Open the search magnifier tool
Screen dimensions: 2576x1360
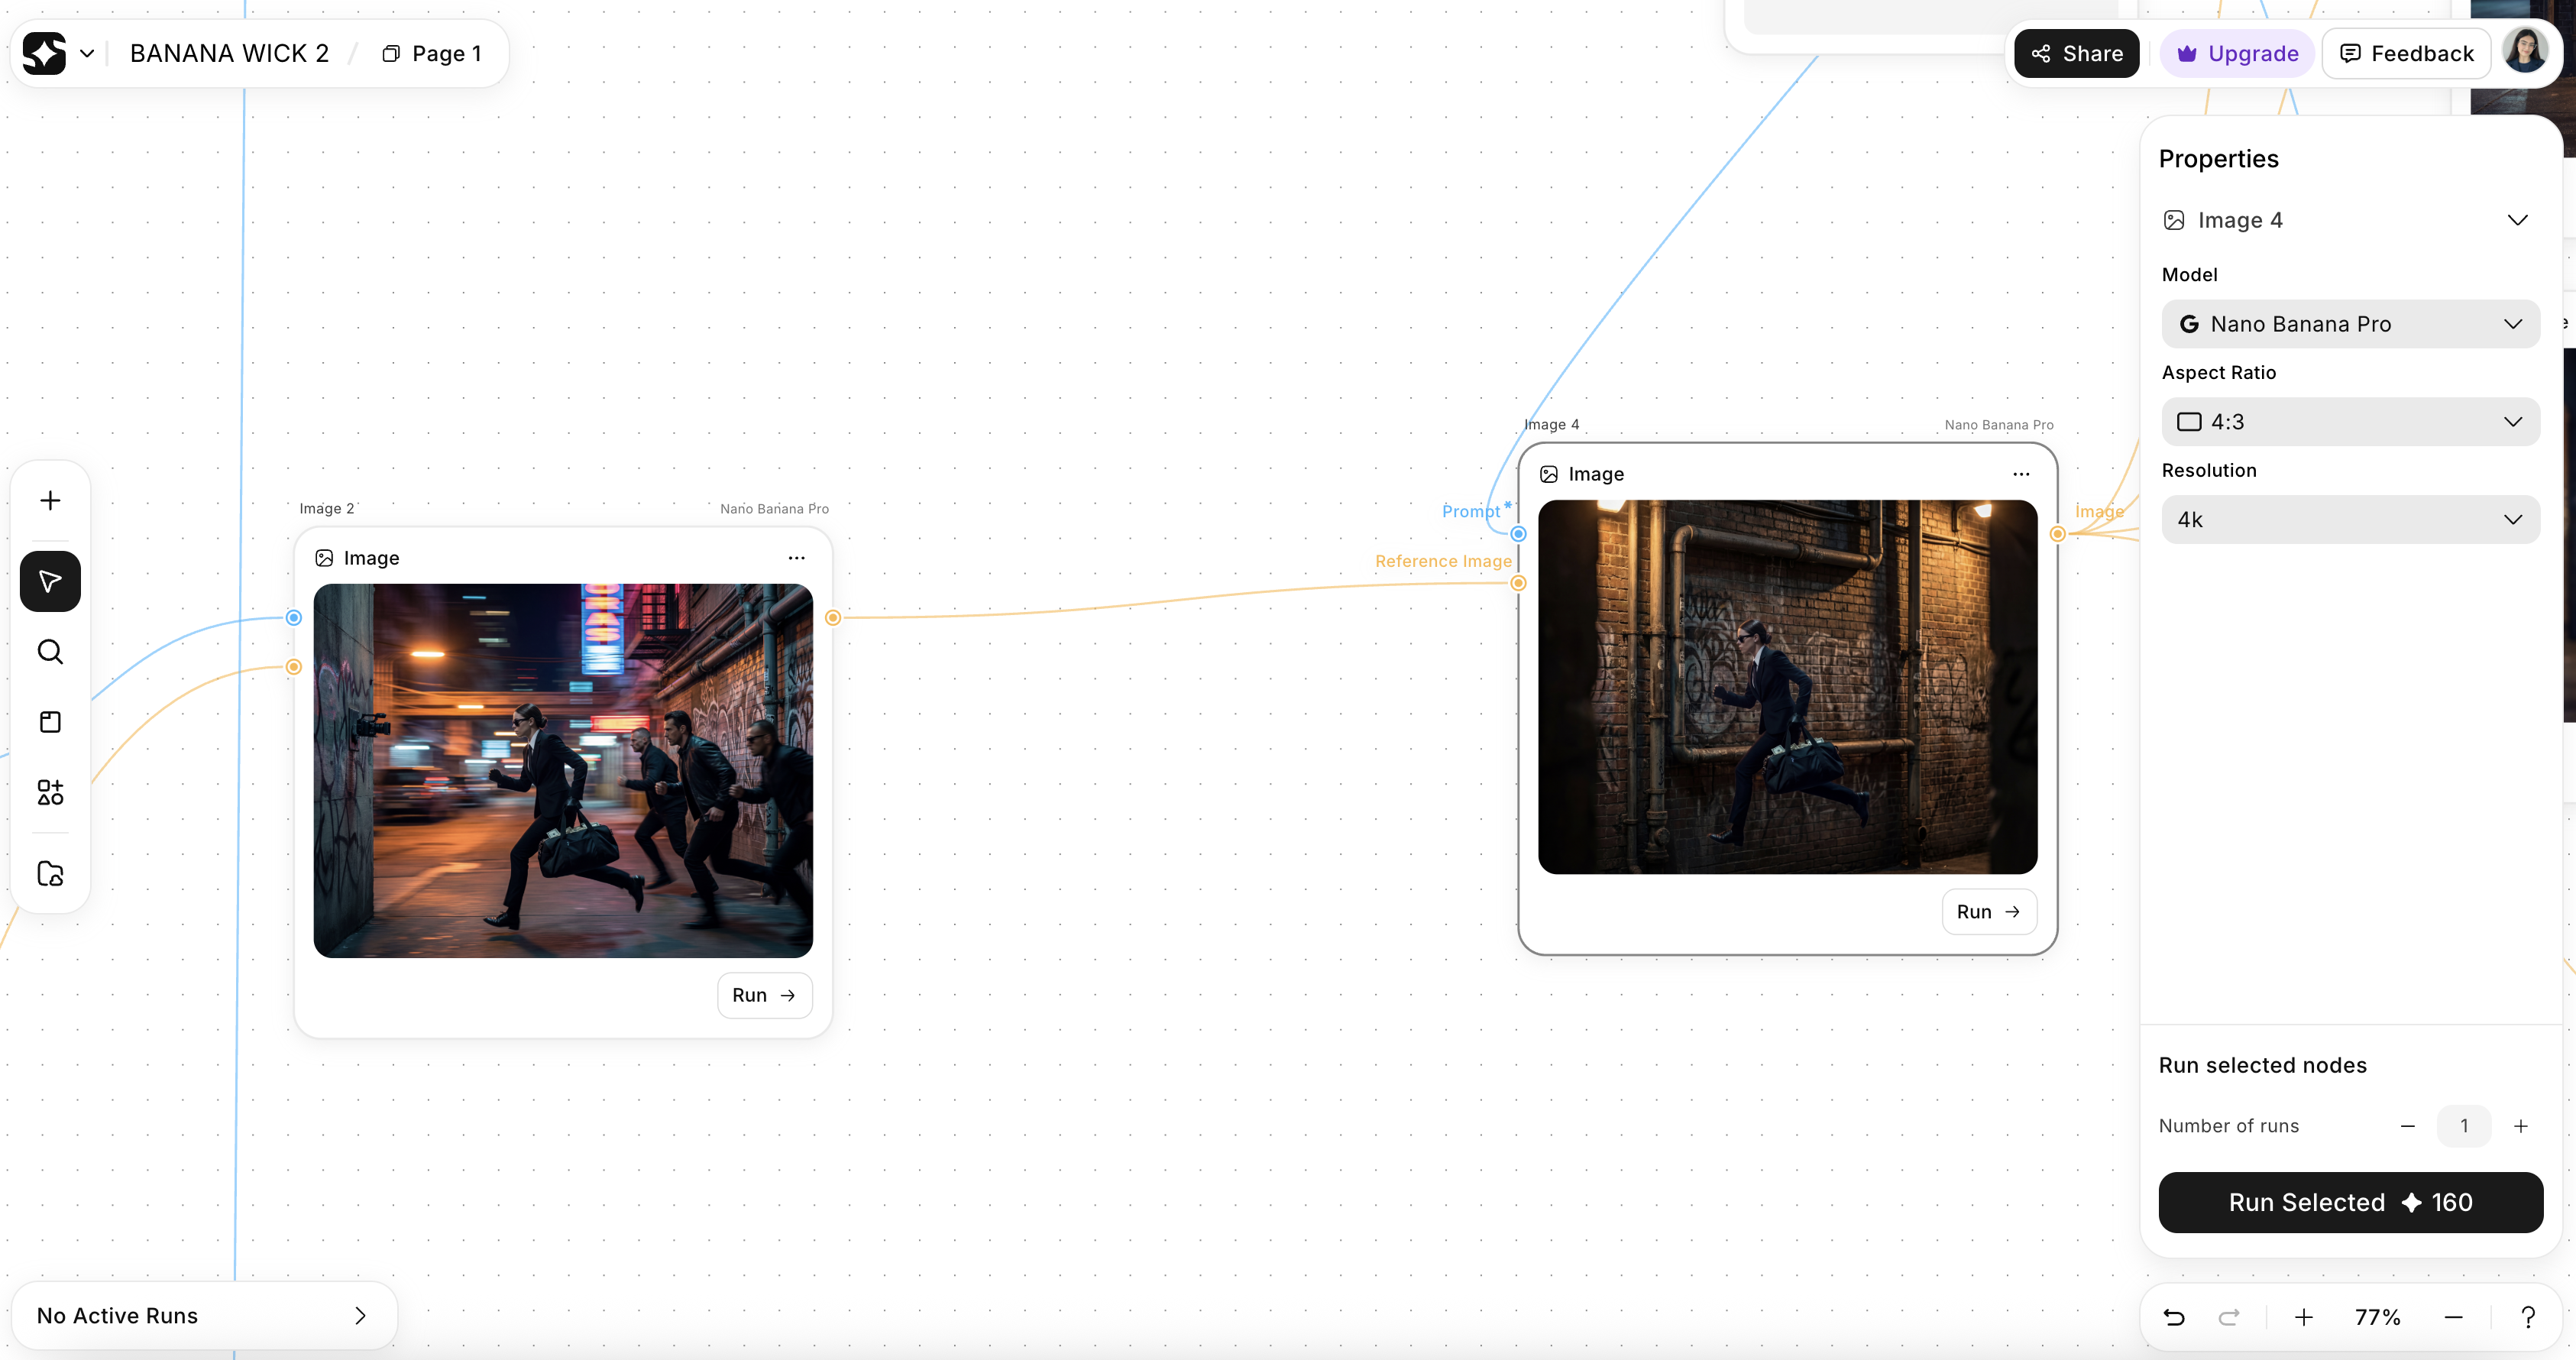point(50,652)
